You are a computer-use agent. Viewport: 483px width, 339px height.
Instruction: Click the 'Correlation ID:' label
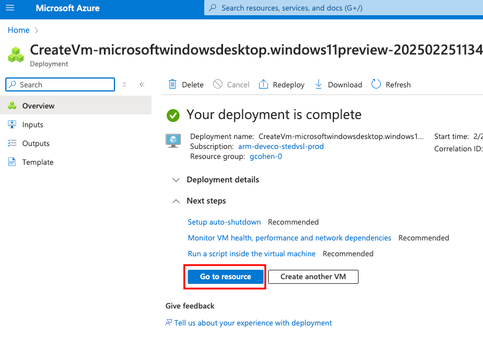click(458, 149)
